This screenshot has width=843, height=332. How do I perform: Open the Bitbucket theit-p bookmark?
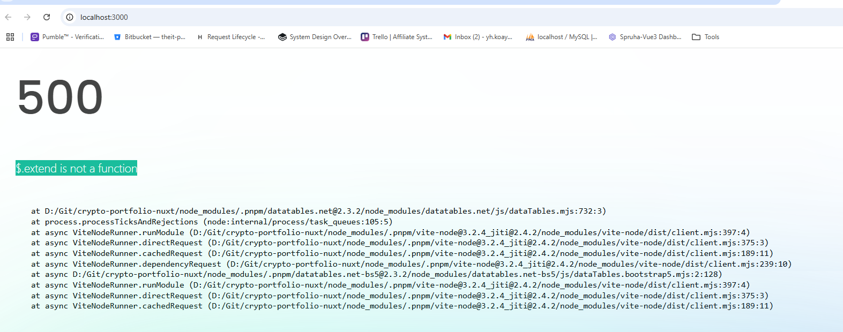[x=150, y=37]
